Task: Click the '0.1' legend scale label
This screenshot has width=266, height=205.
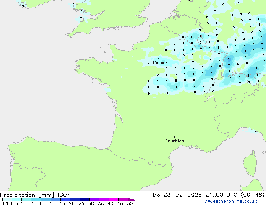Action: pyautogui.click(x=5, y=203)
